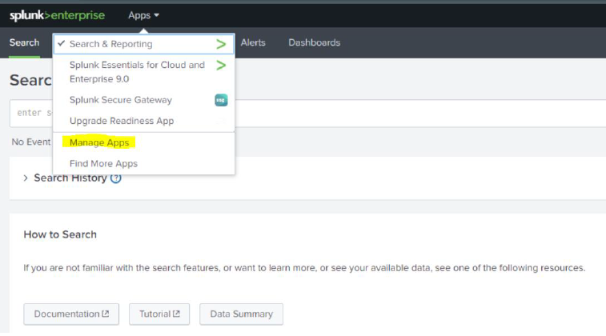
Task: Click the Splunk Enterprise logo
Action: [57, 15]
